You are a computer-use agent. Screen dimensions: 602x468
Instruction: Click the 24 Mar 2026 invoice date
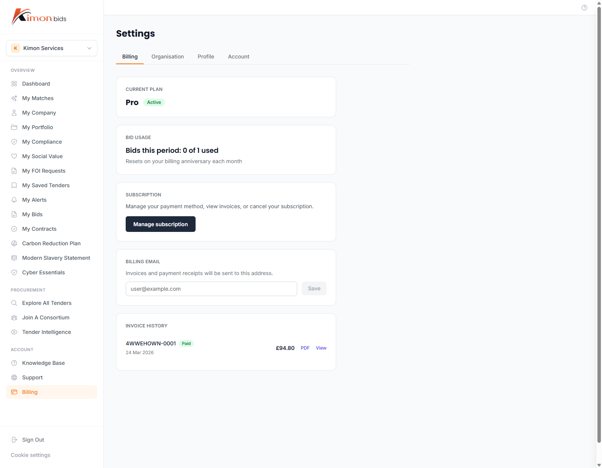[140, 353]
